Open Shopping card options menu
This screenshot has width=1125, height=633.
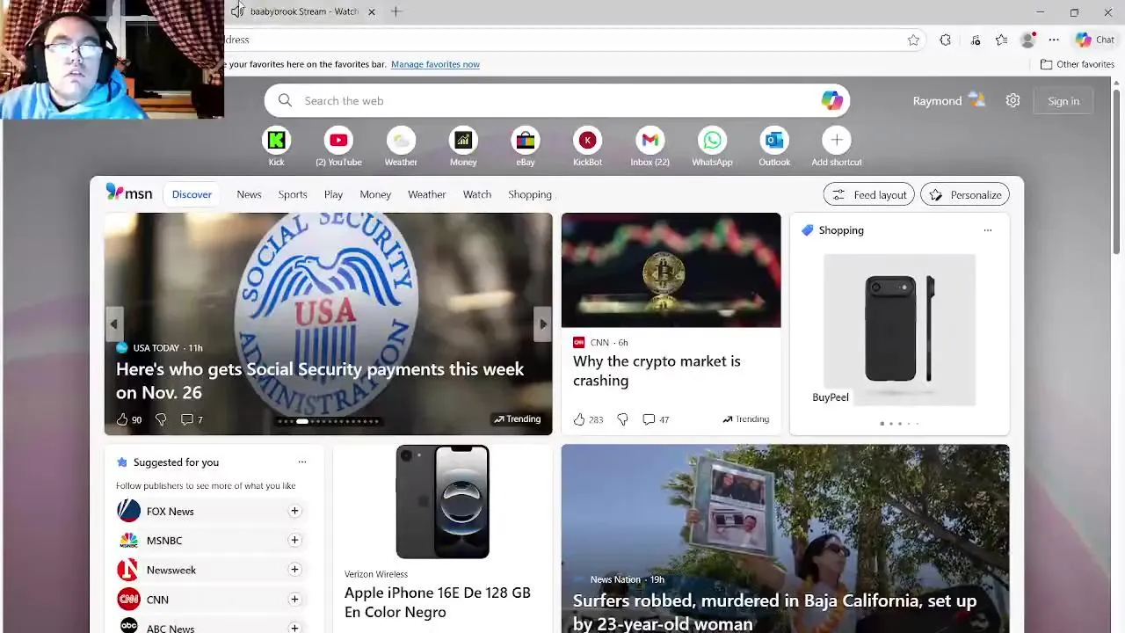click(x=988, y=230)
